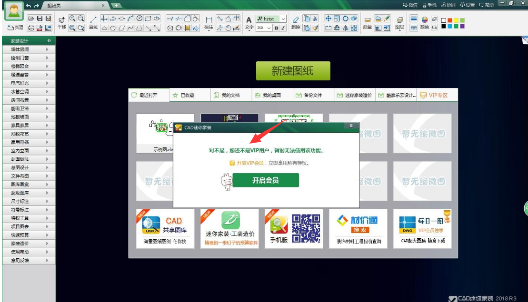Click the 标注 dimension tool
The height and width of the screenshot is (302, 528).
point(209,23)
